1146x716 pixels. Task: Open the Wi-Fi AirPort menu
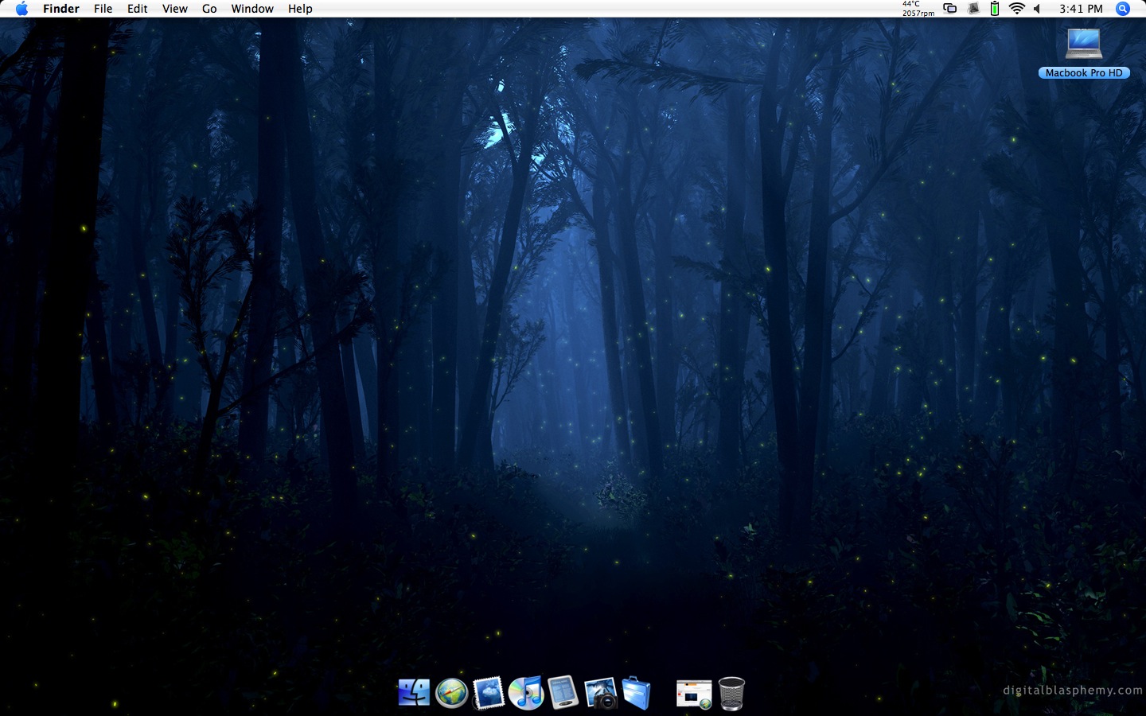1016,9
